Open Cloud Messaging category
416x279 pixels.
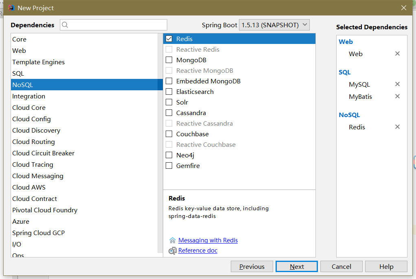click(84, 176)
